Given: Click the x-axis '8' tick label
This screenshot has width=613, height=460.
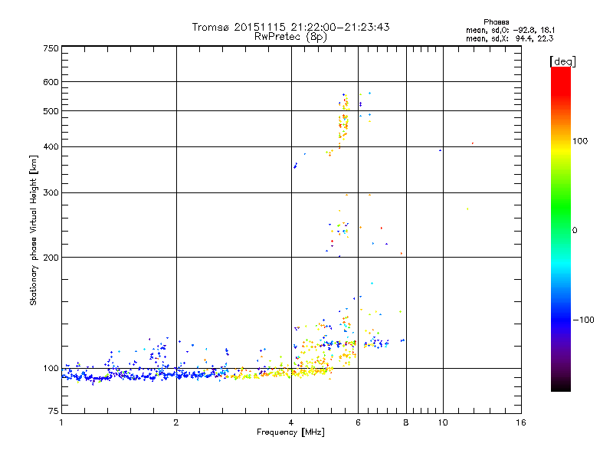Looking at the screenshot, I should 406,422.
